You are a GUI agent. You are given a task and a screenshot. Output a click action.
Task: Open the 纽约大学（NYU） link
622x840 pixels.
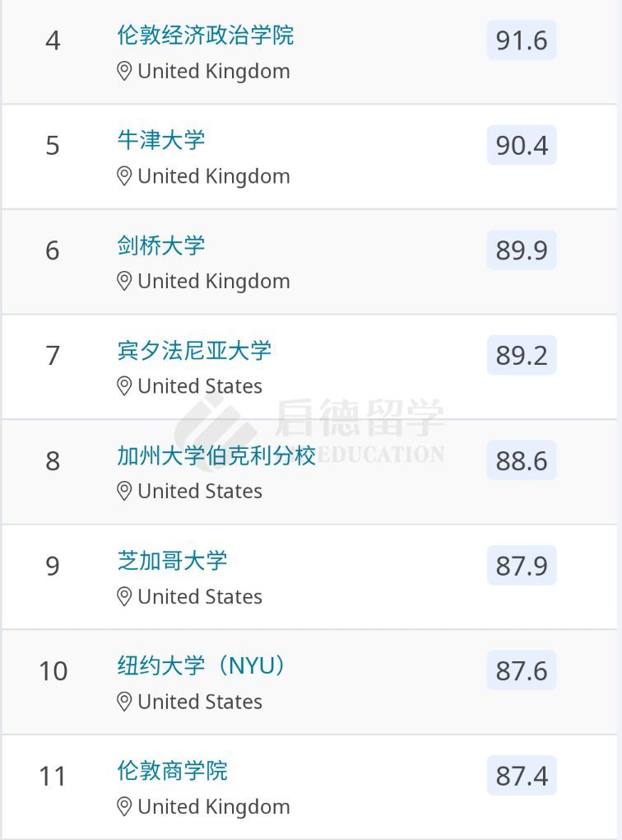[203, 665]
